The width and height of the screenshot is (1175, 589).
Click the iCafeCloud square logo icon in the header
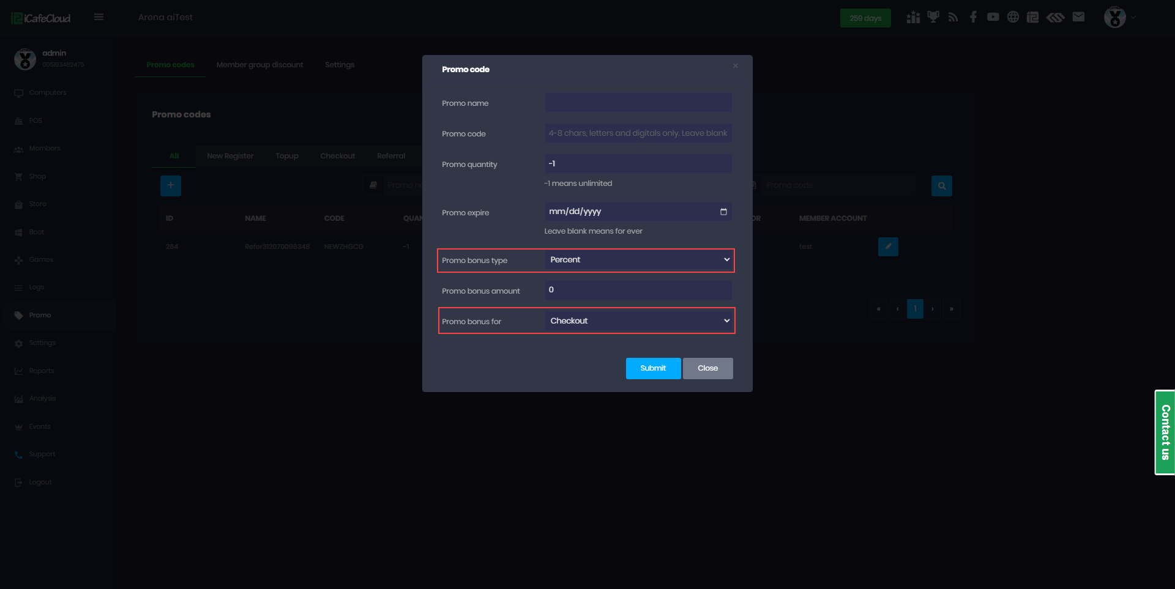(1032, 17)
